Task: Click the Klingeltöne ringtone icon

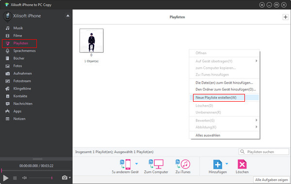Action: click(7, 89)
